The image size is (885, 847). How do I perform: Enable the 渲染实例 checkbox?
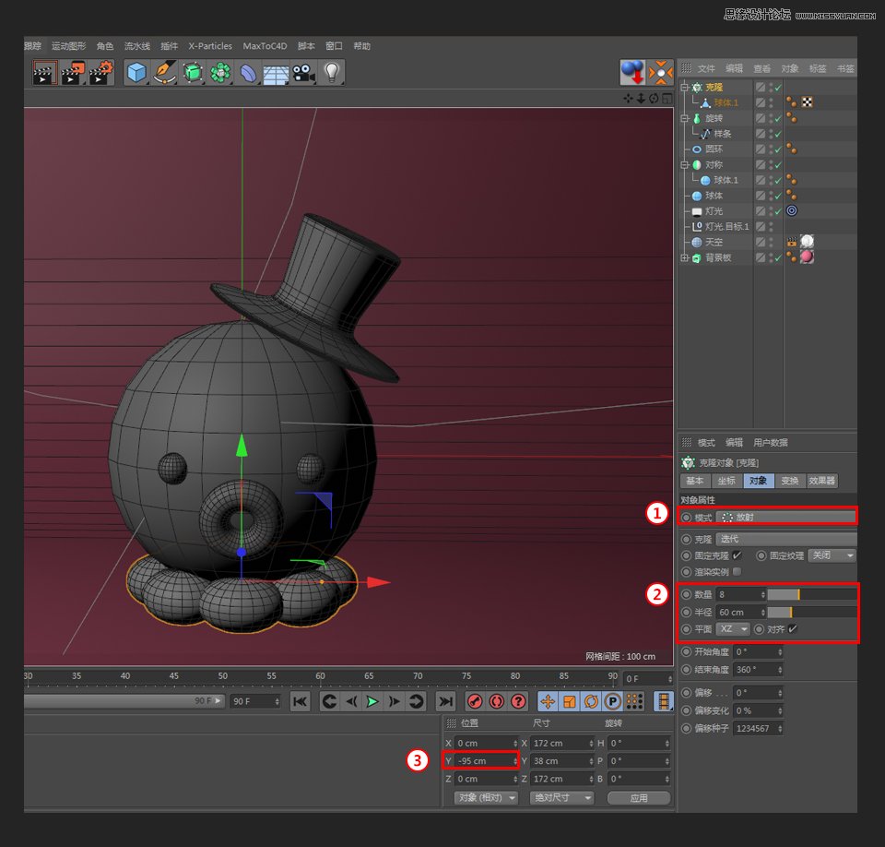coord(737,572)
